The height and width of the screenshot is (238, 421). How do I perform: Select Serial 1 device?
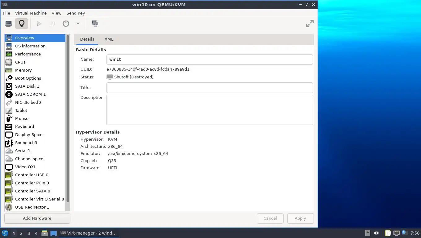pos(35,151)
